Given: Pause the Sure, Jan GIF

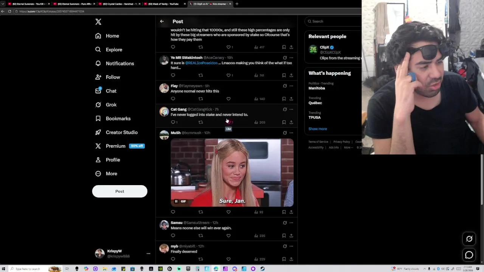Looking at the screenshot, I should pos(176,201).
